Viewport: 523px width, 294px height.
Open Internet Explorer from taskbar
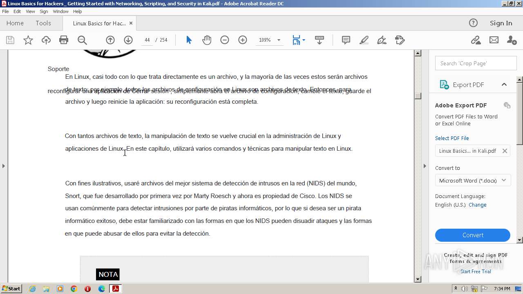[x=32, y=289]
